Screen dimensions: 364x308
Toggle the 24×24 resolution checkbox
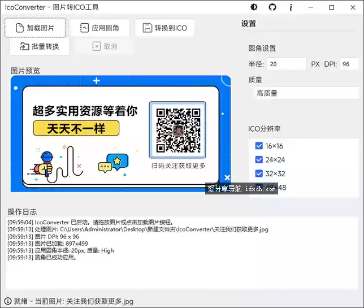[x=259, y=160]
